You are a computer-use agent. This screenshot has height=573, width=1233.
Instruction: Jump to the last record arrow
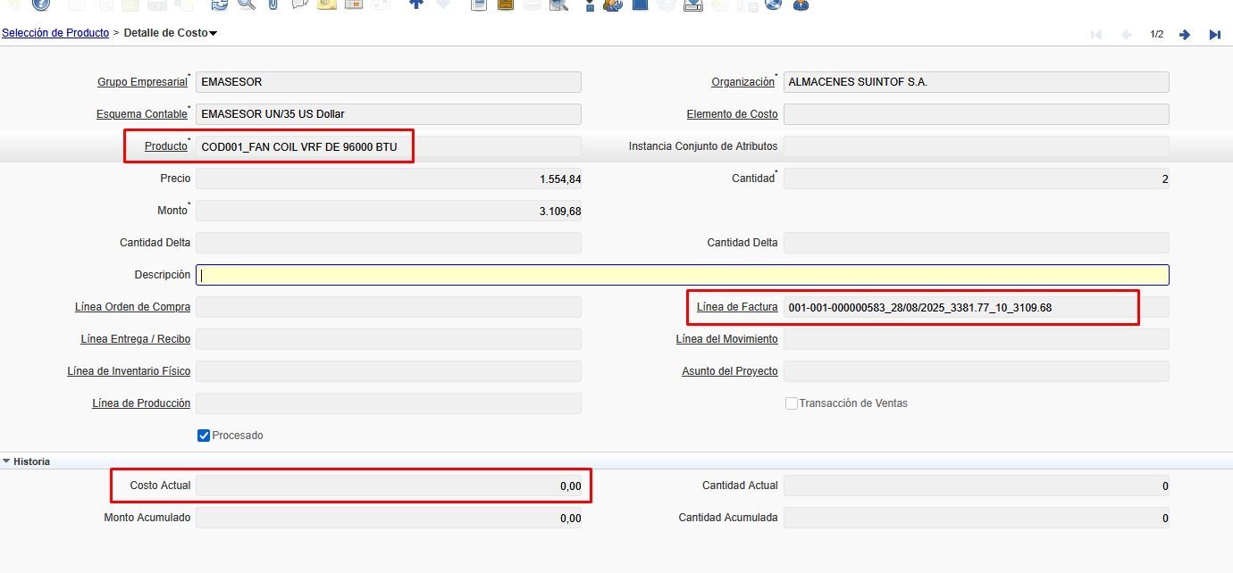coord(1214,35)
